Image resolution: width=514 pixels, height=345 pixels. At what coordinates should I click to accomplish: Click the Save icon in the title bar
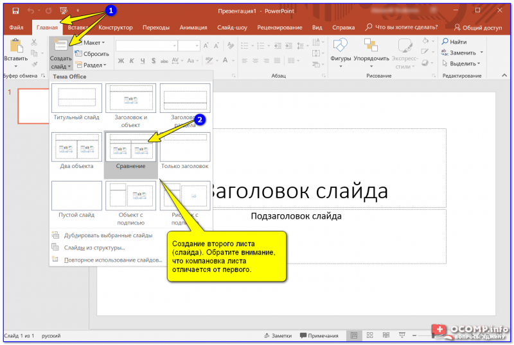(15, 11)
